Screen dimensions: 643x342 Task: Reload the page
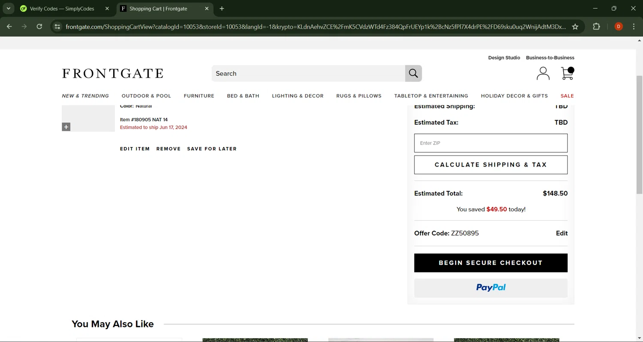click(39, 27)
